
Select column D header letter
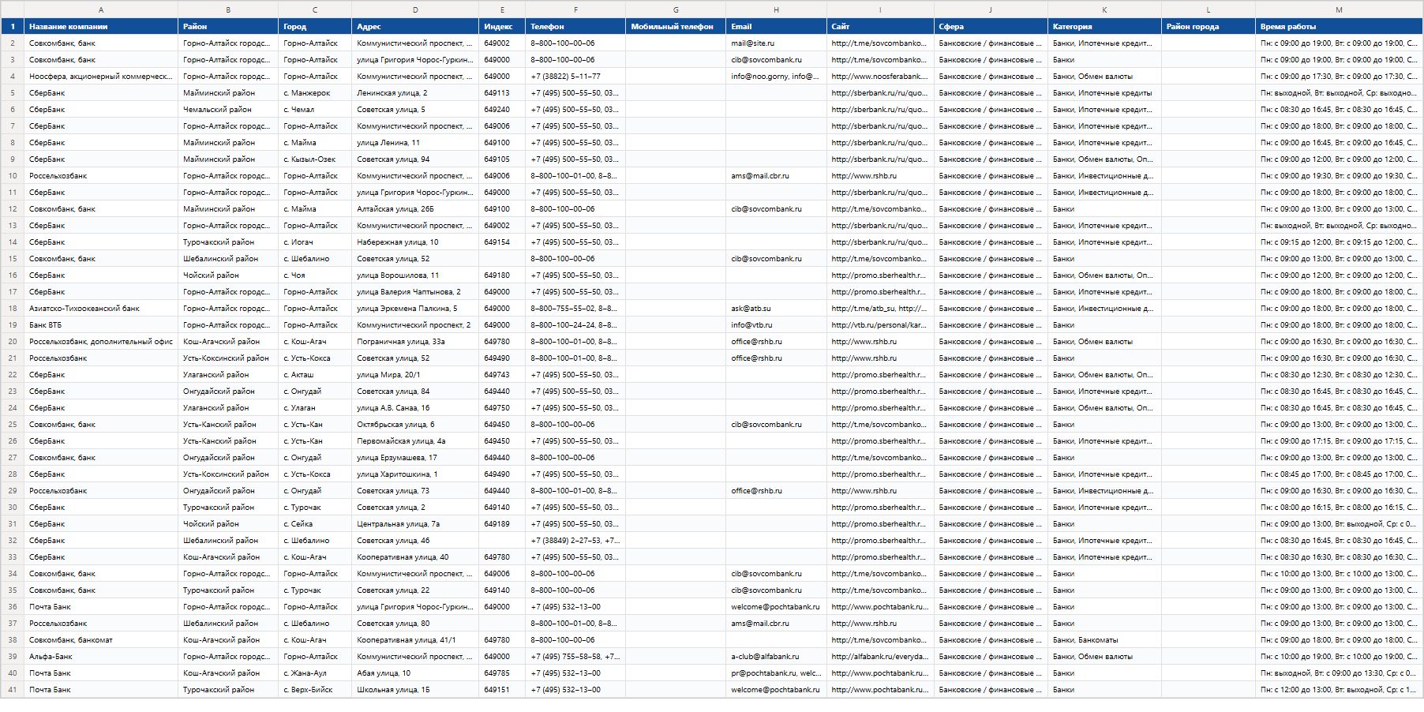(415, 9)
